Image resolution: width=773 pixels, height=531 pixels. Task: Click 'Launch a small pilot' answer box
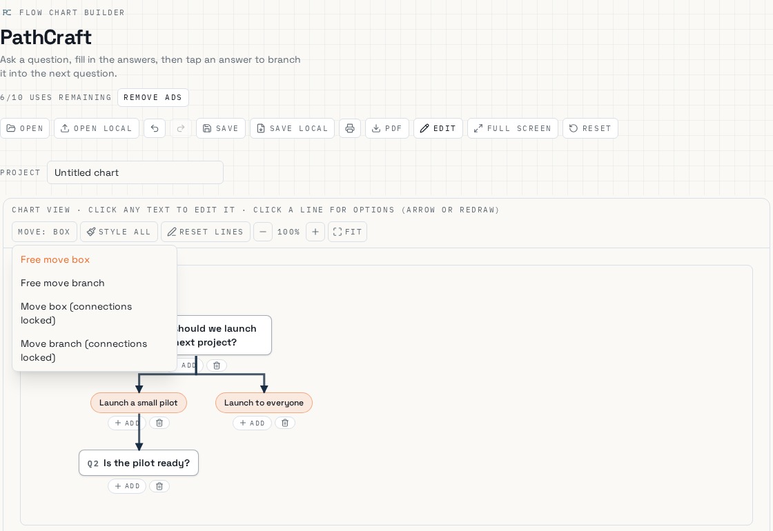coord(139,403)
